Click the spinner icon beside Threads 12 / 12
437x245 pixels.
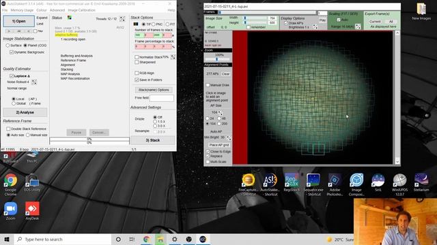tap(122, 19)
